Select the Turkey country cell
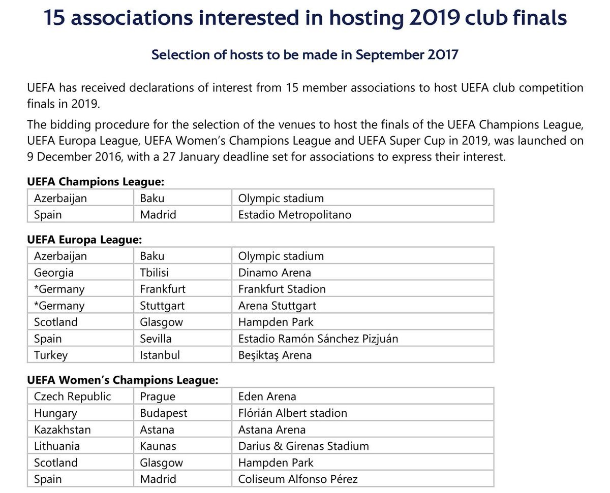Viewport: 610px width, 493px height. 81,355
